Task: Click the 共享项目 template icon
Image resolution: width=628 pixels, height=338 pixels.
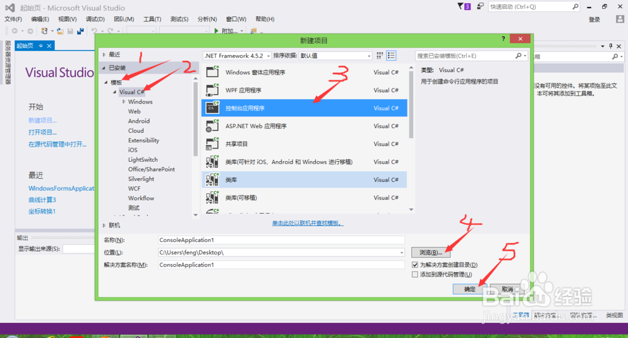Action: tap(212, 144)
